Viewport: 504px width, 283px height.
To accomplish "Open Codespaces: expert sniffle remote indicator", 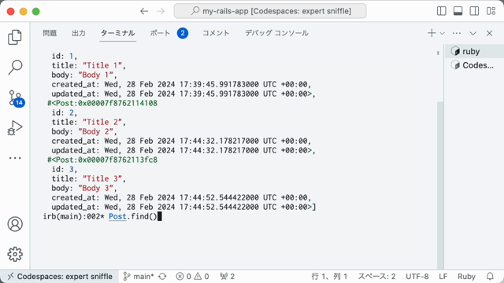I will tap(60, 276).
